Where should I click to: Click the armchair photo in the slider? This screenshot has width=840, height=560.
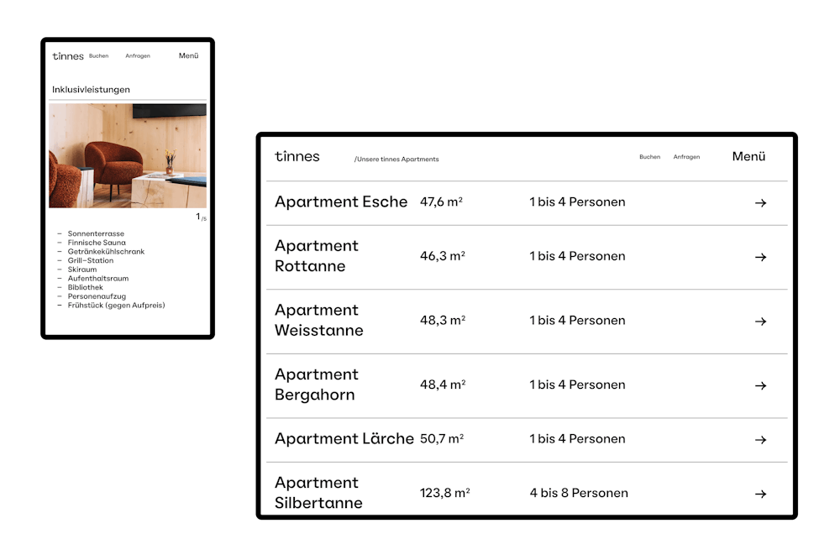pos(128,155)
